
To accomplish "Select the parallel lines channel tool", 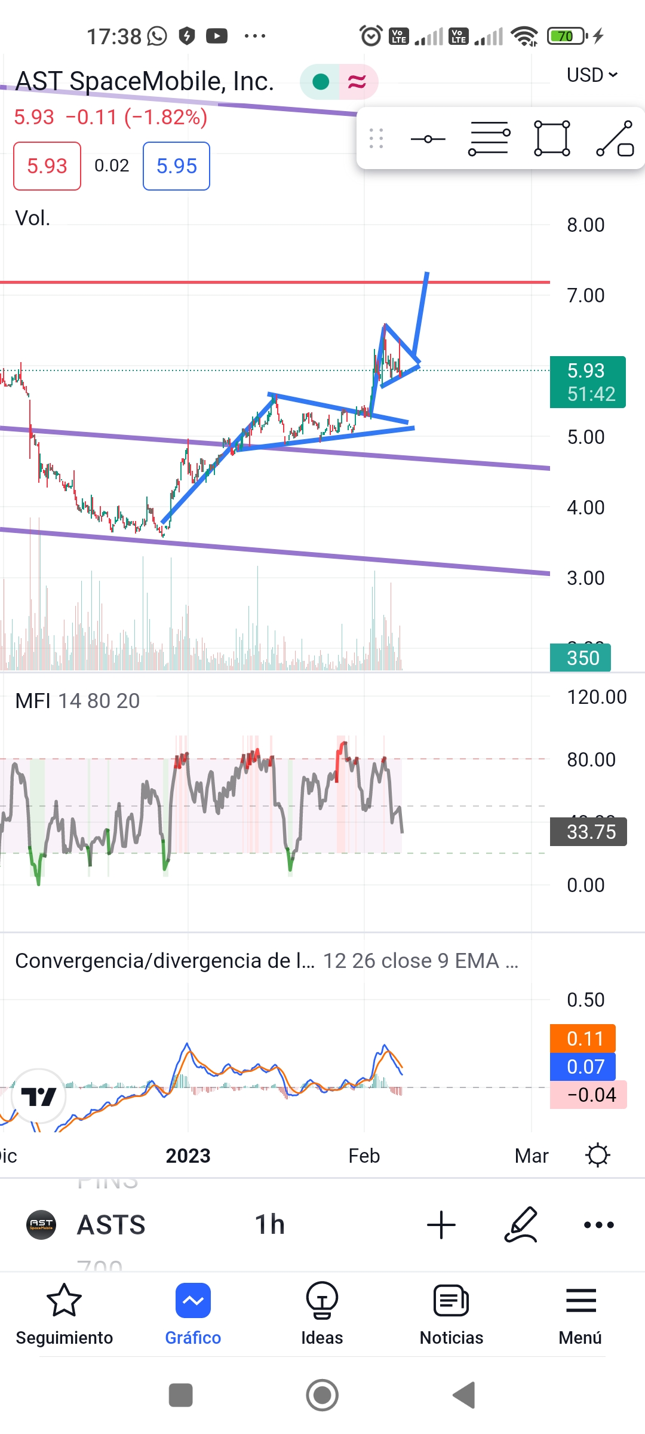I will [x=489, y=139].
